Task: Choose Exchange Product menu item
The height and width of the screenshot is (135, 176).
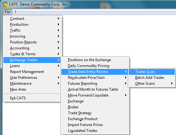Action: (95, 119)
